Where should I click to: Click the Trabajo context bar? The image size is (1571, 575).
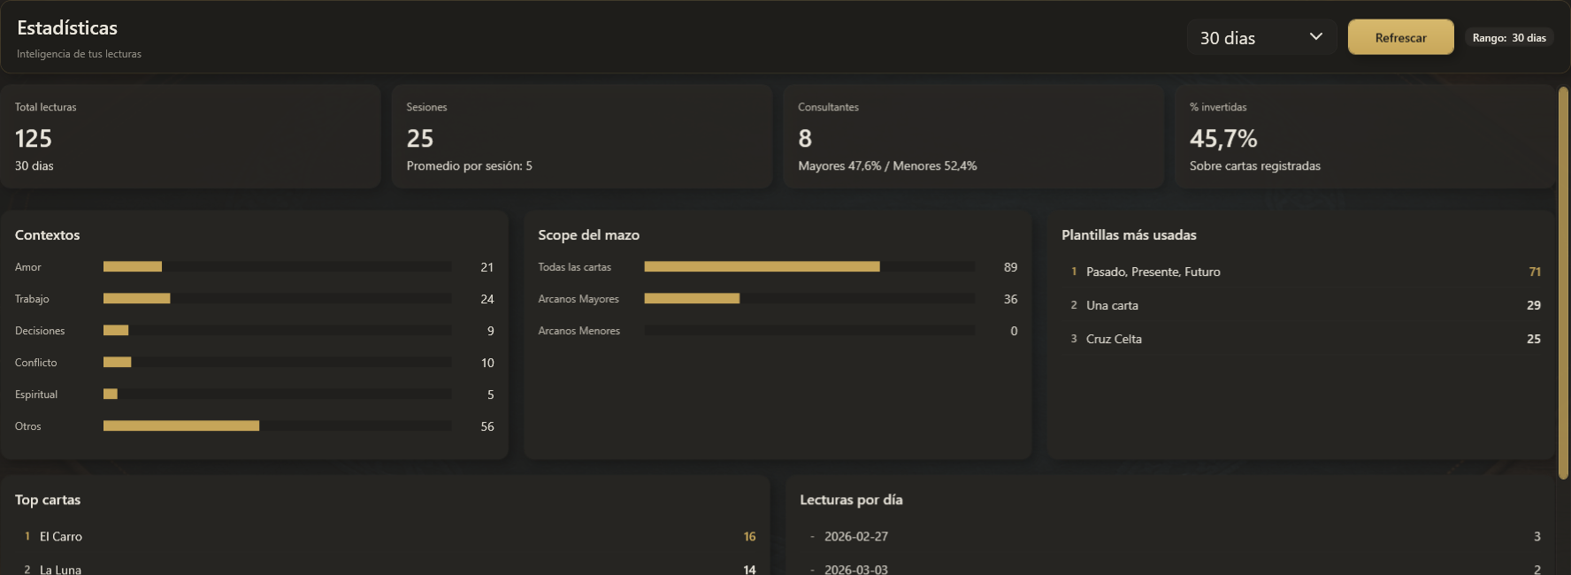277,298
